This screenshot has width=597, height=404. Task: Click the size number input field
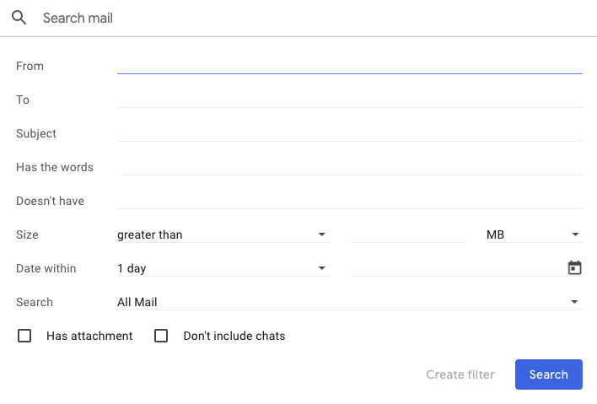click(x=408, y=234)
